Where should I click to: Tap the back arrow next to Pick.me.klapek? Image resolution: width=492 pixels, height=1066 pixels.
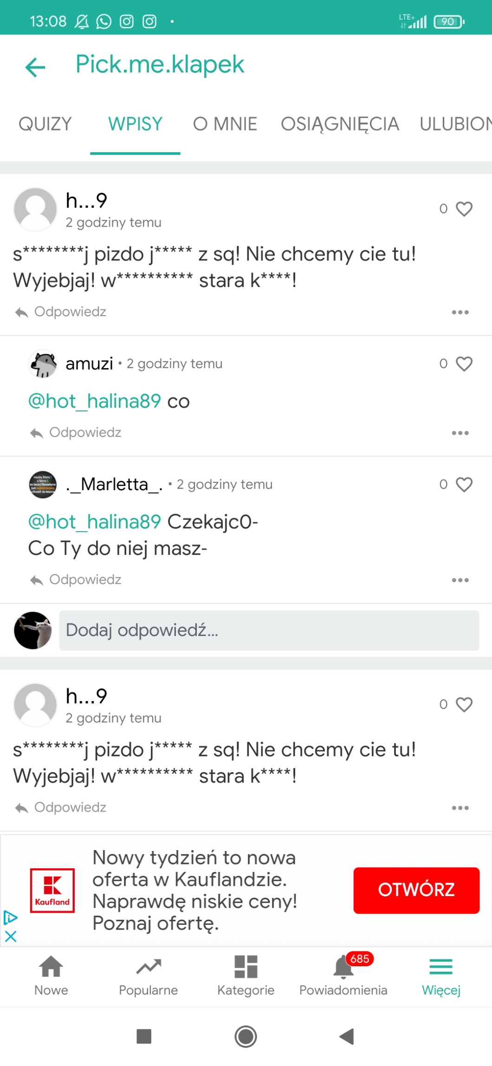coord(35,67)
